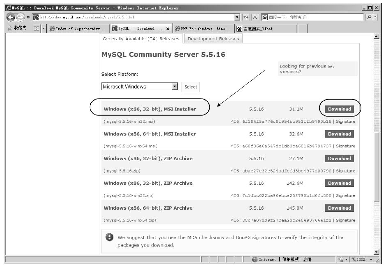Image resolution: width=386 pixels, height=267 pixels.
Task: Click the file name mysql-5.5.16-winx64.msi
Action: [x=131, y=146]
